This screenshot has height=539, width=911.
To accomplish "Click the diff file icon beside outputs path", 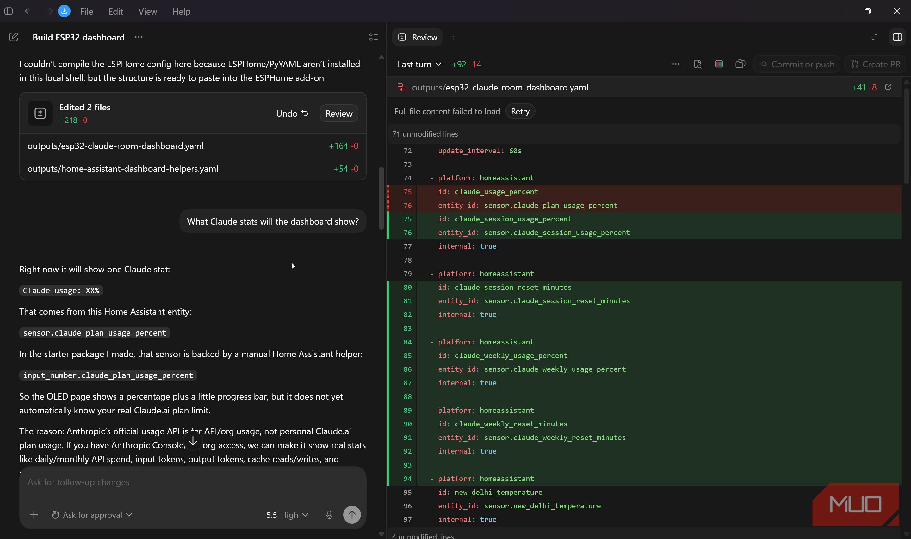I will coord(402,87).
